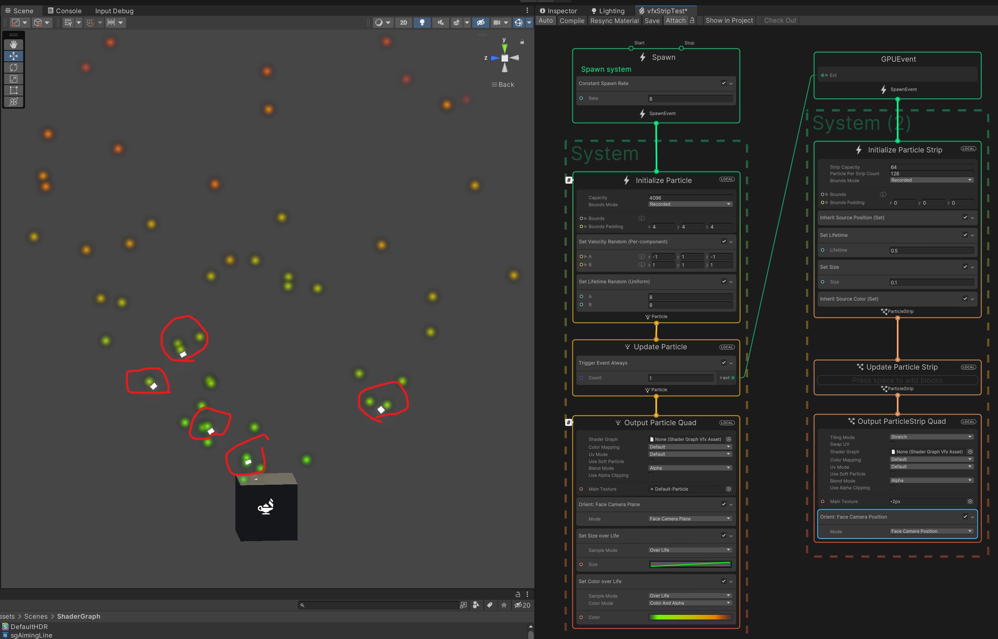This screenshot has width=998, height=639.
Task: Switch to the Lighting tab
Action: click(608, 11)
